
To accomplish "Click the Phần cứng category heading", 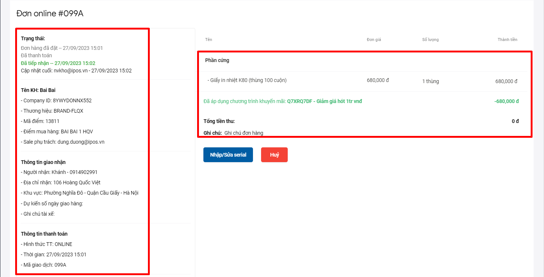I will click(217, 60).
